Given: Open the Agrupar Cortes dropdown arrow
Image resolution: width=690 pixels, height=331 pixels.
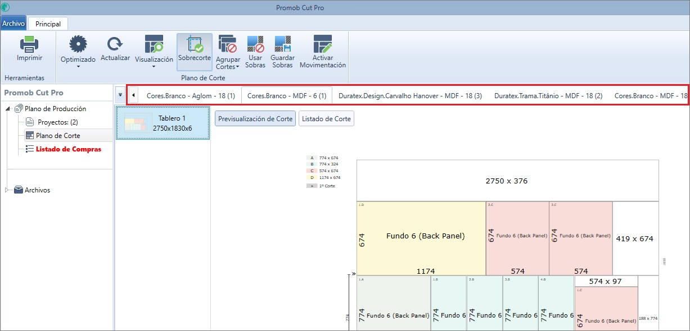Looking at the screenshot, I should click(238, 67).
